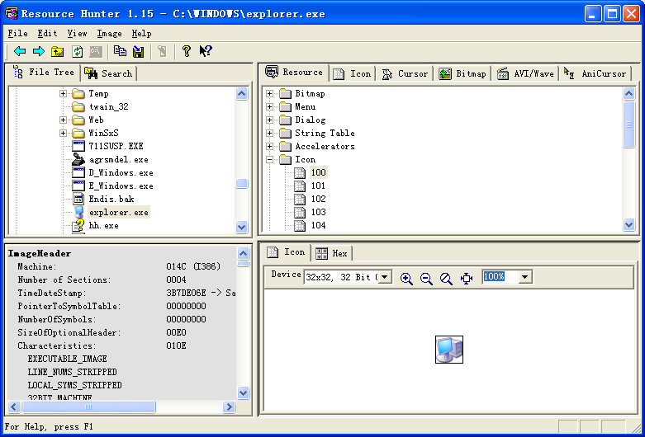Viewport: 645px width, 437px height.
Task: Click the What's This arrow-question icon
Action: pos(206,51)
